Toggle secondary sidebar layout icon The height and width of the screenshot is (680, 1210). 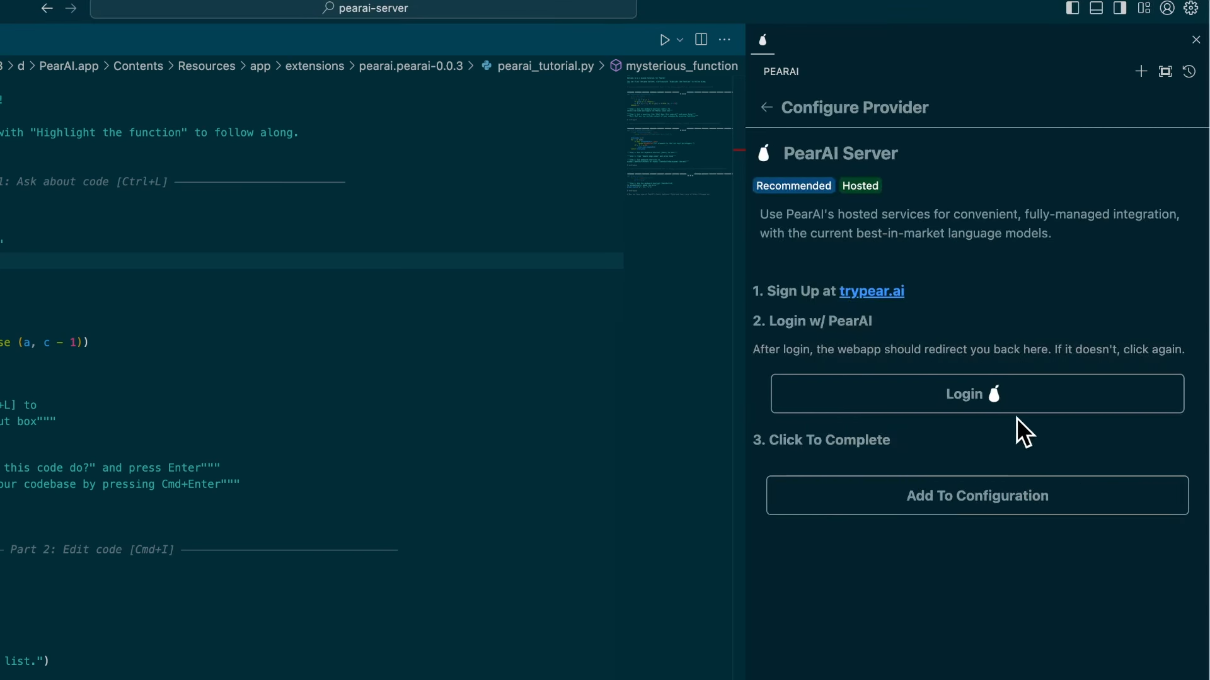pyautogui.click(x=1120, y=8)
